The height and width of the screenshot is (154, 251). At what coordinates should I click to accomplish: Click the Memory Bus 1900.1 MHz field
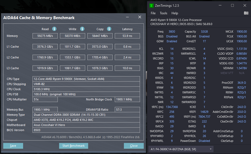click(45, 110)
